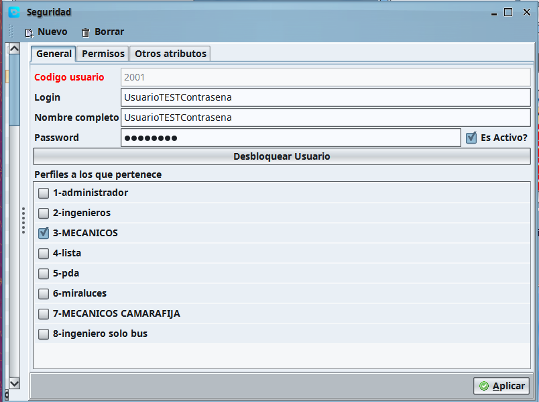Uncheck the Es Activo? checkbox
This screenshot has height=402, width=539.
(471, 138)
